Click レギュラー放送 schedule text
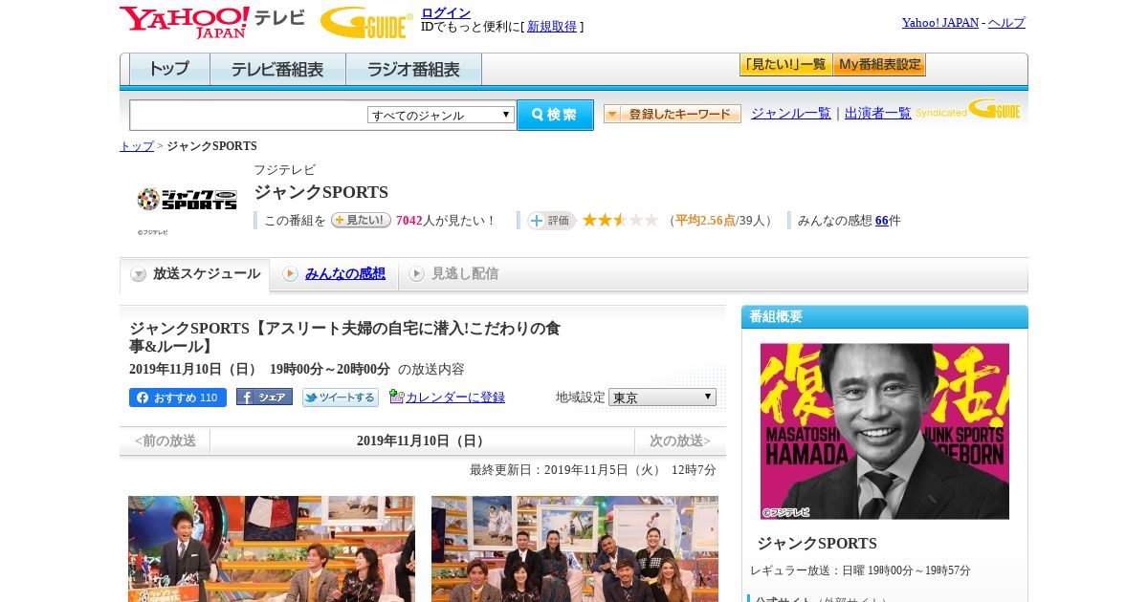 (860, 570)
